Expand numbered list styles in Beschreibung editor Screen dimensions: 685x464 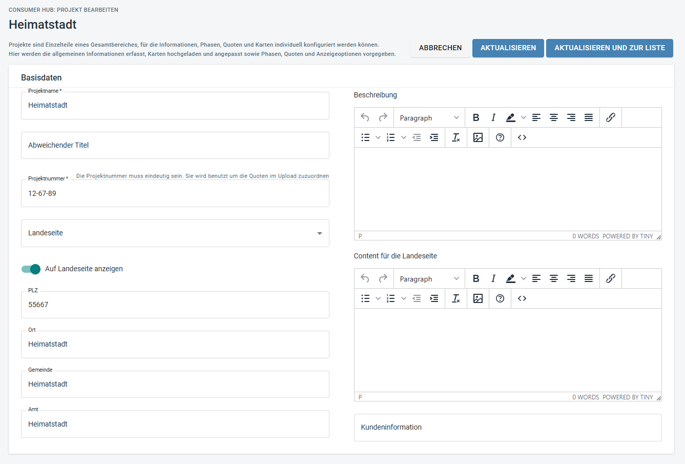pyautogui.click(x=404, y=137)
